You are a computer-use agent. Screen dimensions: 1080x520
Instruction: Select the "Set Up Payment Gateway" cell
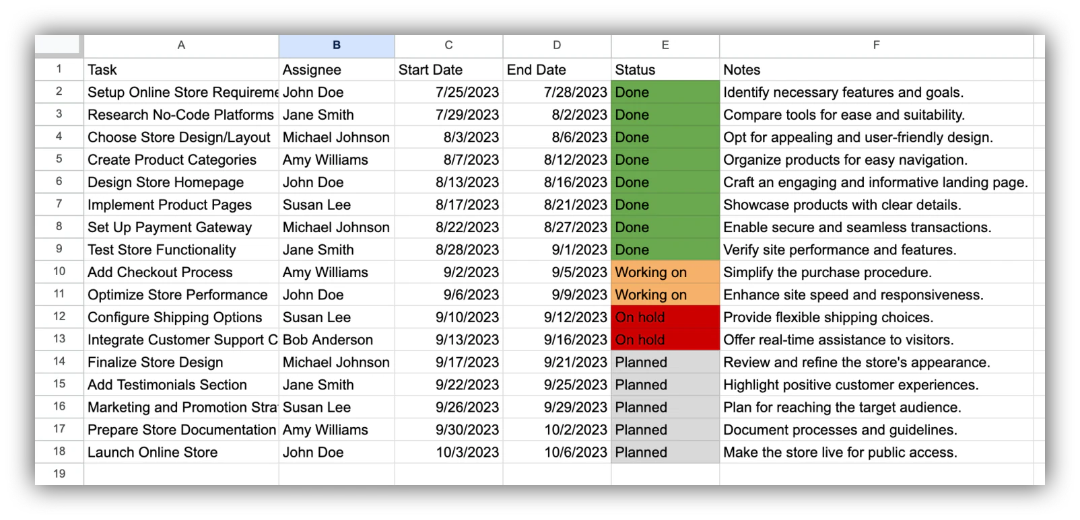pyautogui.click(x=181, y=227)
